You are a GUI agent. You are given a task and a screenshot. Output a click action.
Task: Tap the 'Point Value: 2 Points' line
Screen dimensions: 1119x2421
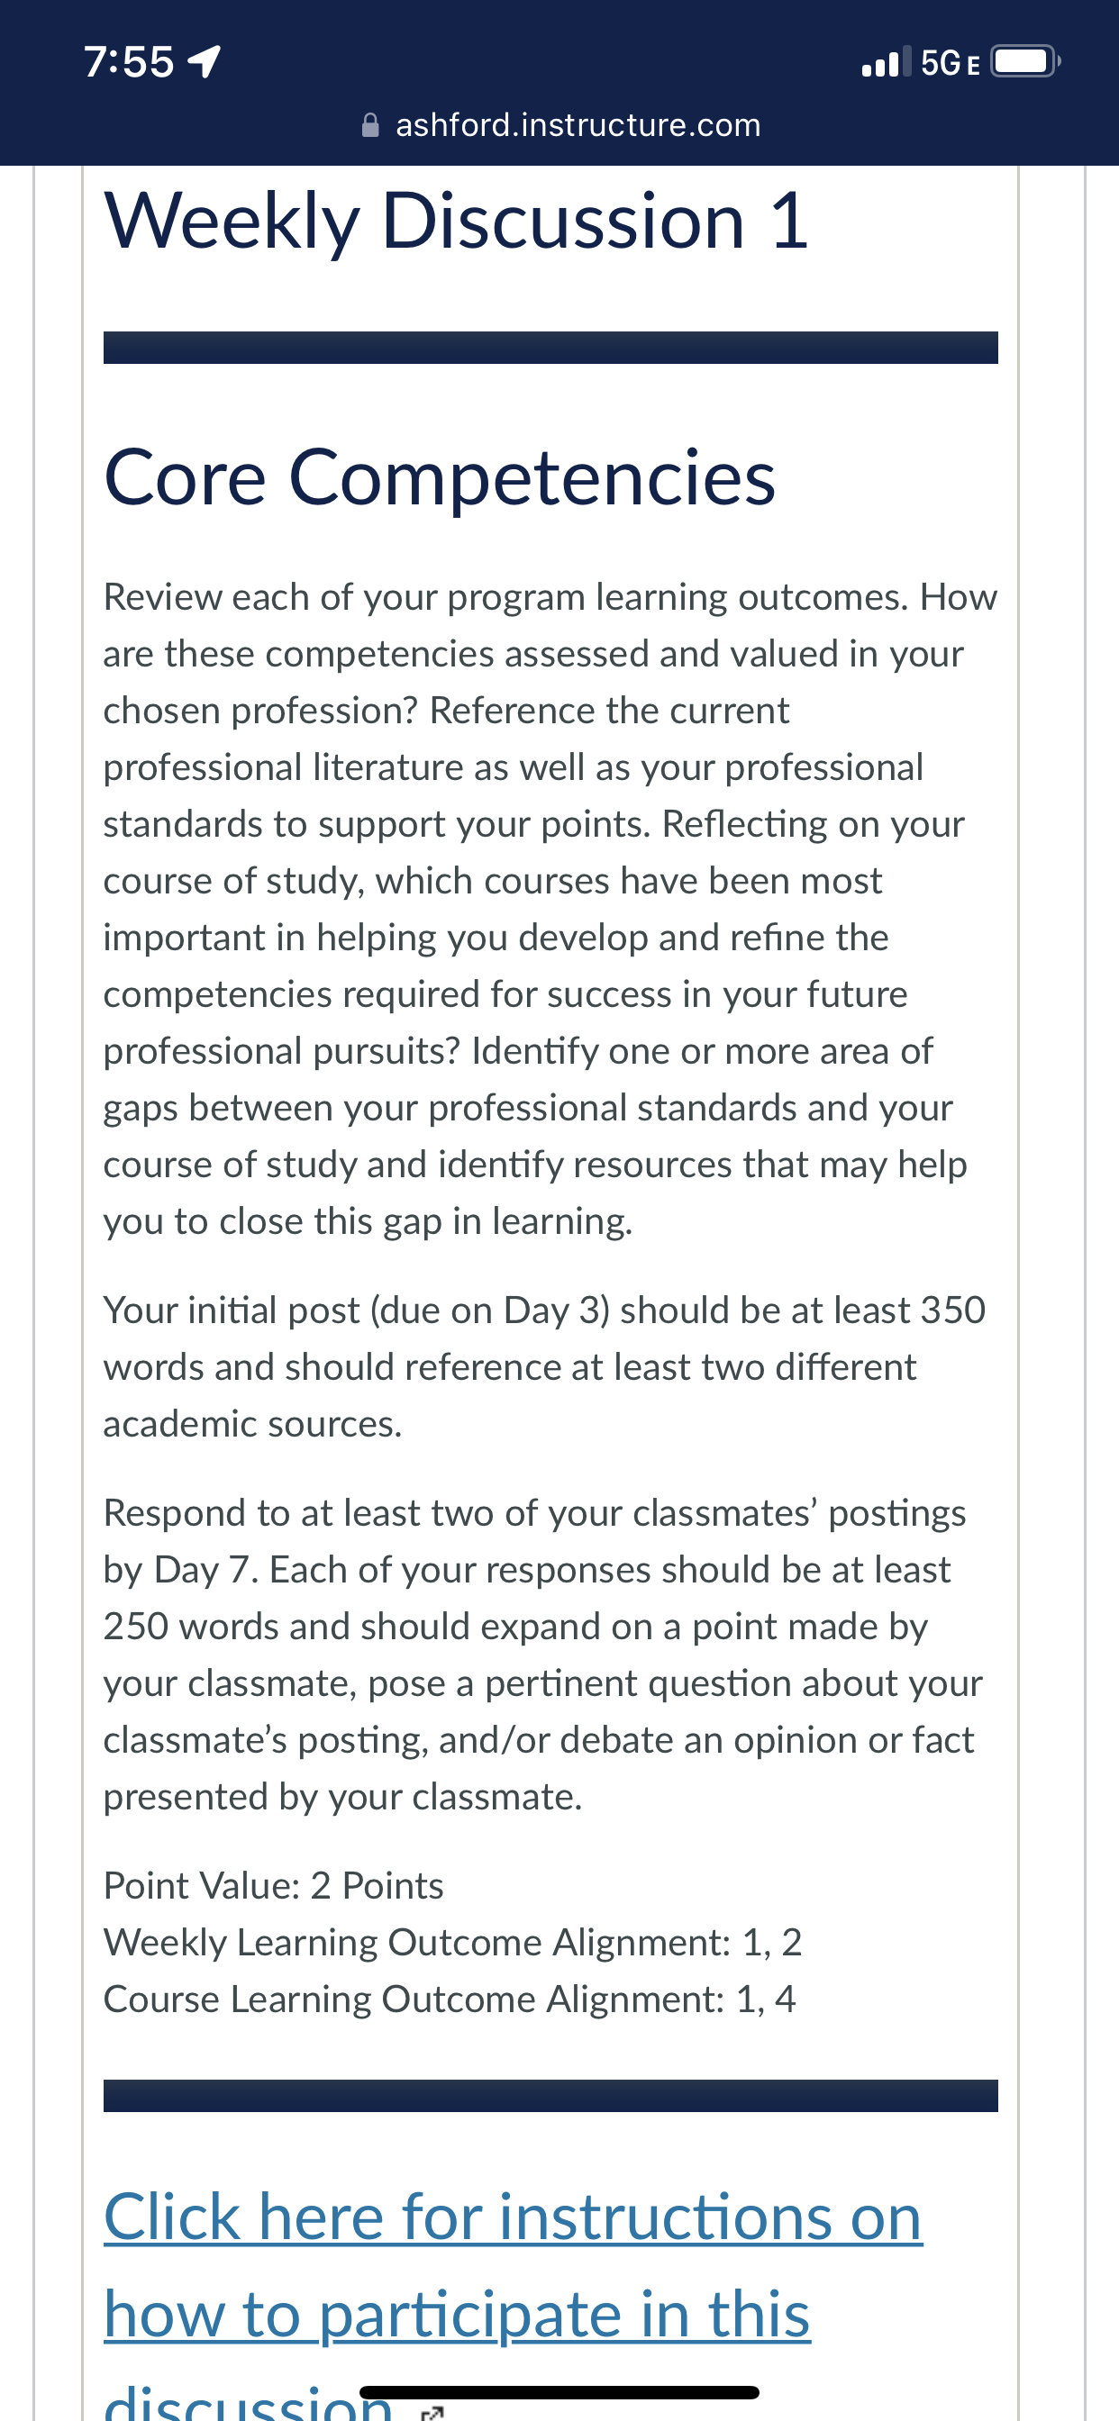point(274,1886)
